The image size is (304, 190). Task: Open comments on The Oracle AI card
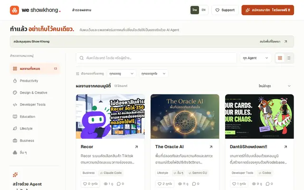(195, 184)
